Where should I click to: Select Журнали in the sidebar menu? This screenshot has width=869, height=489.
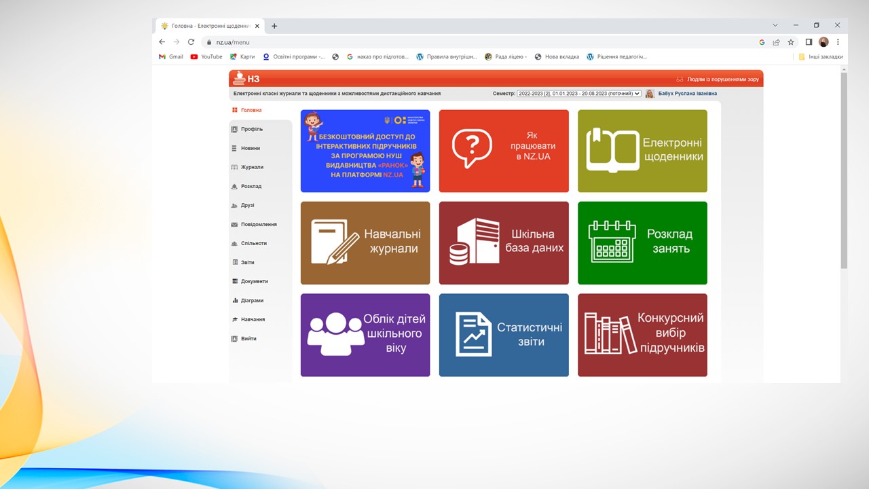coord(252,167)
